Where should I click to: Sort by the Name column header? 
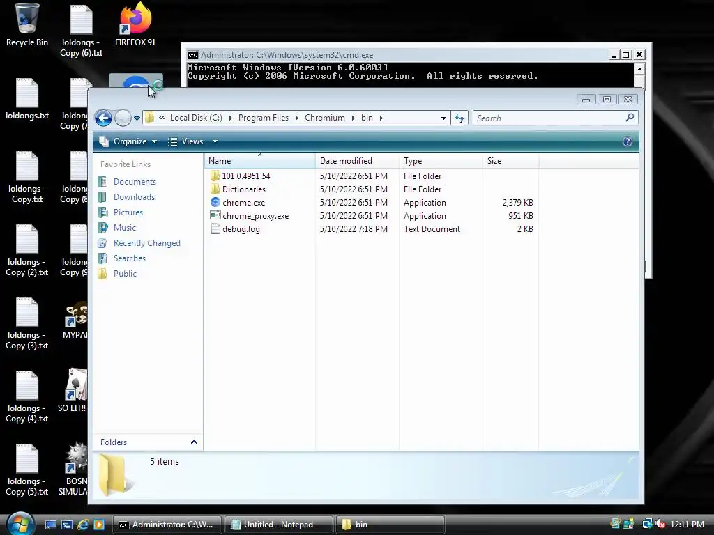259,161
